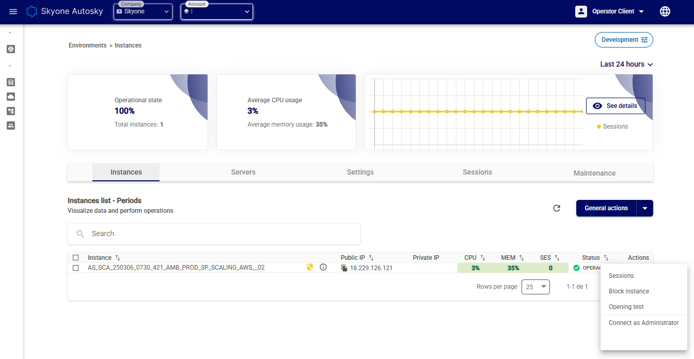
Task: Open the users group sidebar icon
Action: (11, 126)
